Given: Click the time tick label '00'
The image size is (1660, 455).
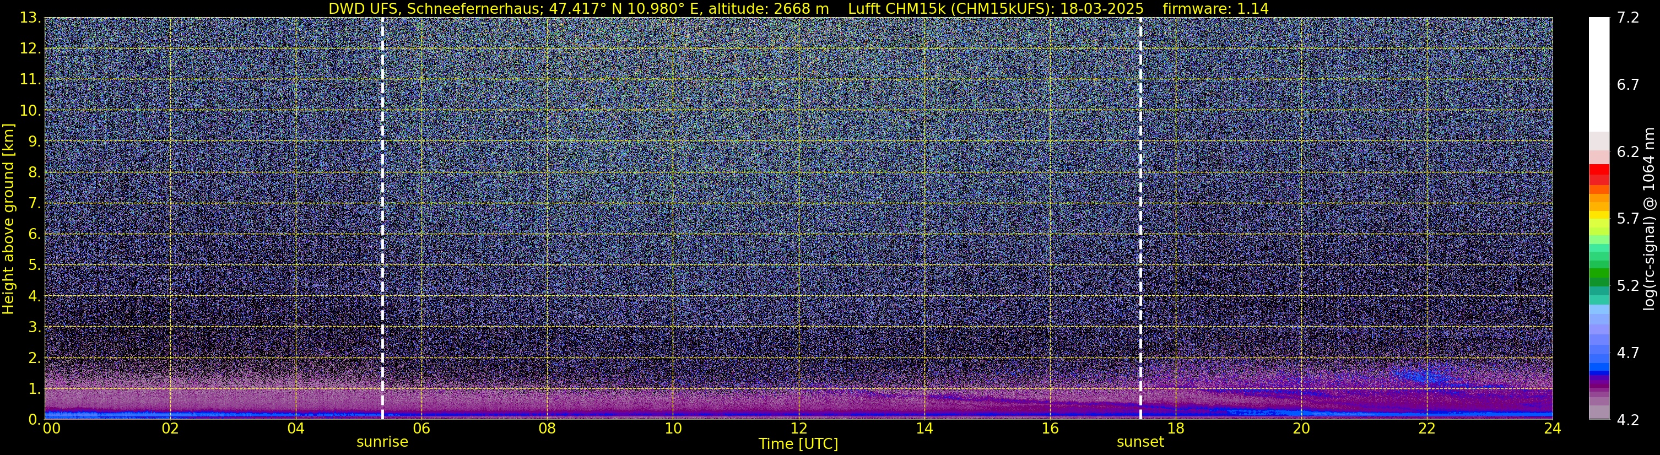Looking at the screenshot, I should pos(51,429).
